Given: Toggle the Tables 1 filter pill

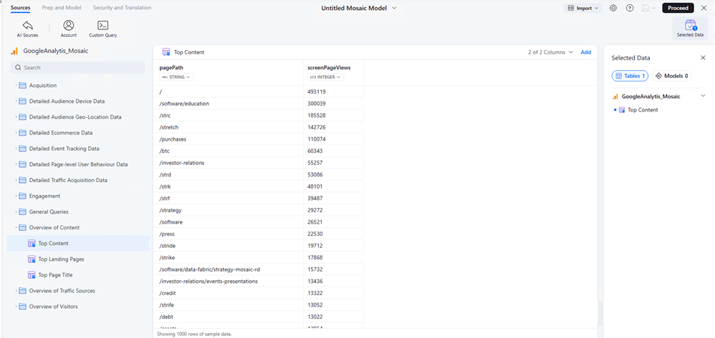Looking at the screenshot, I should (x=630, y=76).
